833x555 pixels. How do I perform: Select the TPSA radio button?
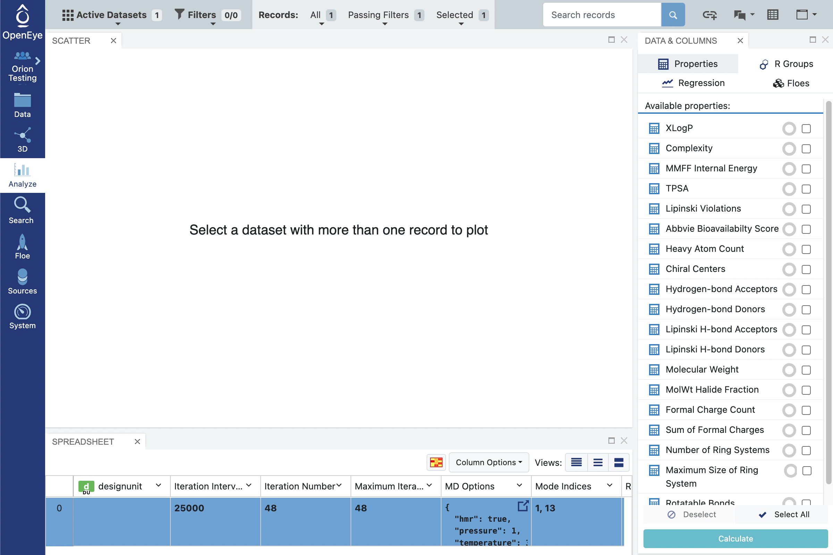tap(789, 189)
